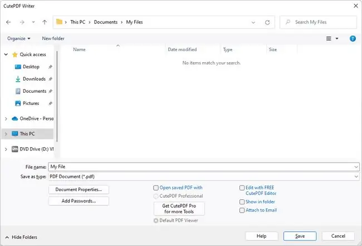The image size is (362, 246).
Task: Expand the OneDrive - Personal node
Action: pos(6,119)
